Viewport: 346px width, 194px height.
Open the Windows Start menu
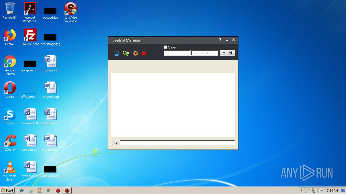tap(8, 190)
